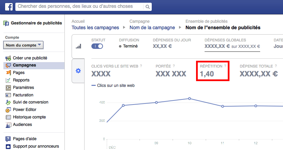Image resolution: width=283 pixels, height=150 pixels.
Task: Go to Toutes les campagnes breadcrumb
Action: [x=95, y=27]
